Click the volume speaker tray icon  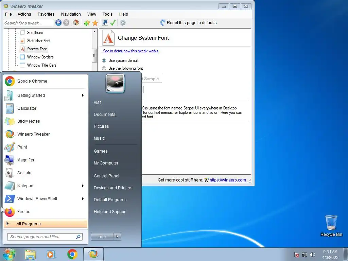pos(313,255)
